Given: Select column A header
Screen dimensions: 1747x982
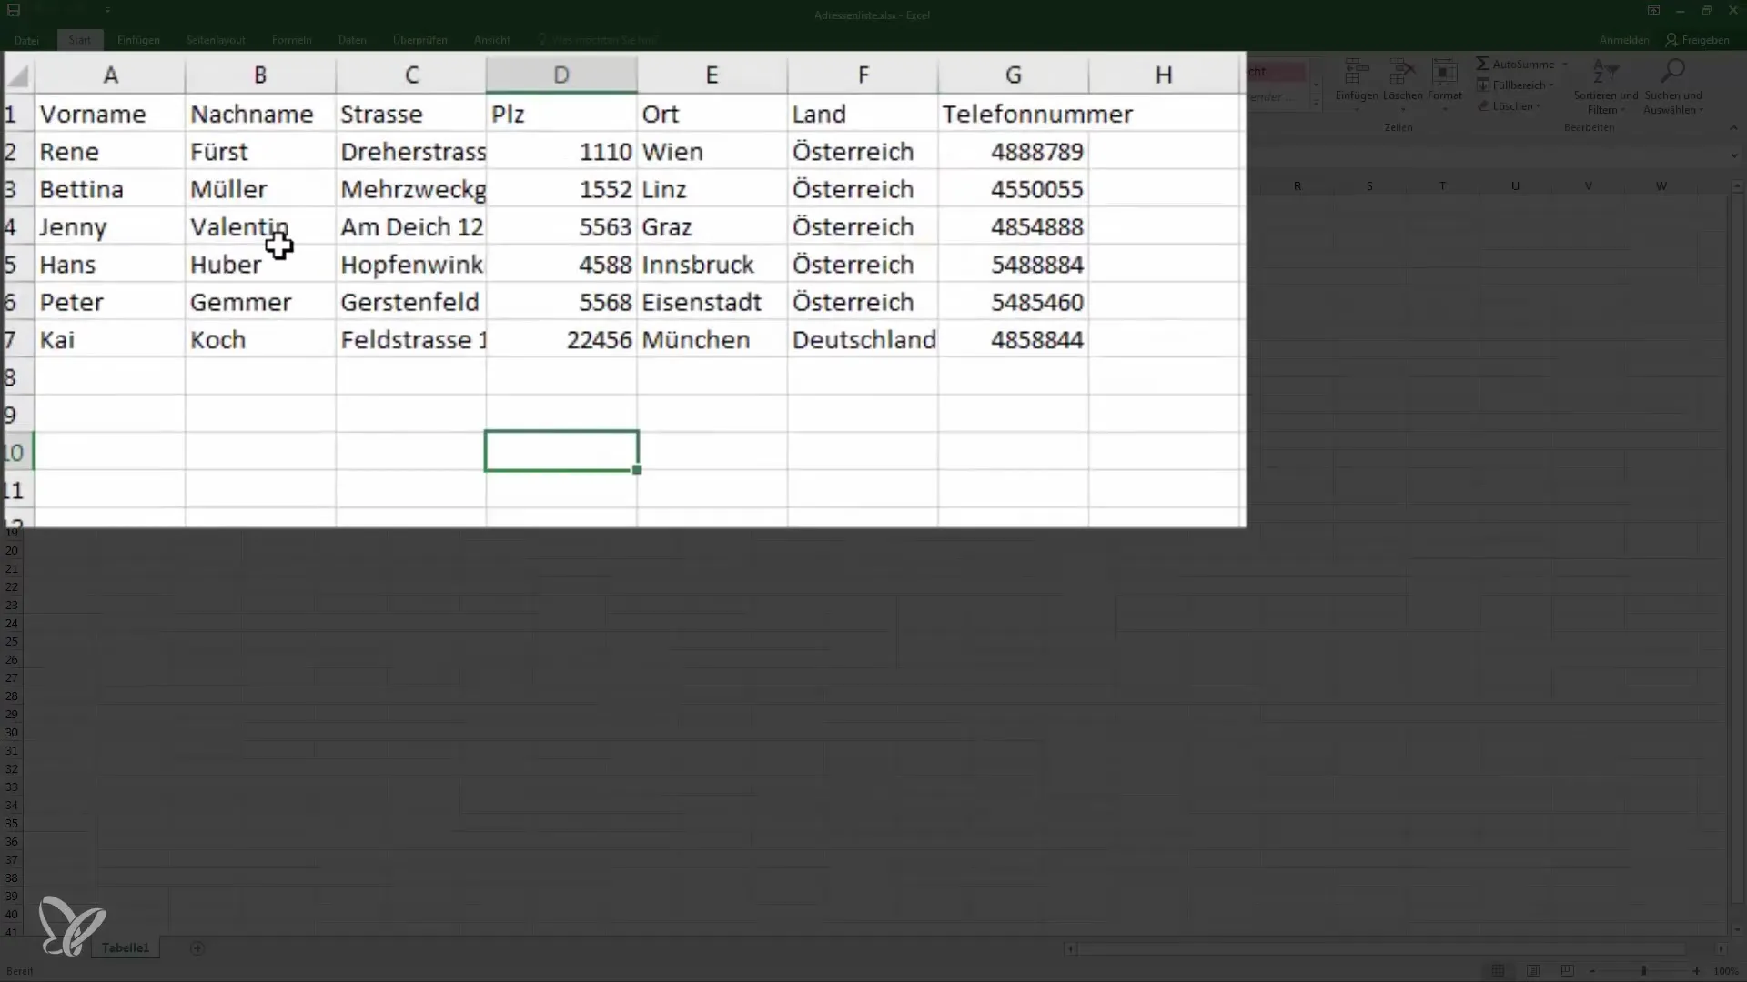Looking at the screenshot, I should [x=110, y=75].
